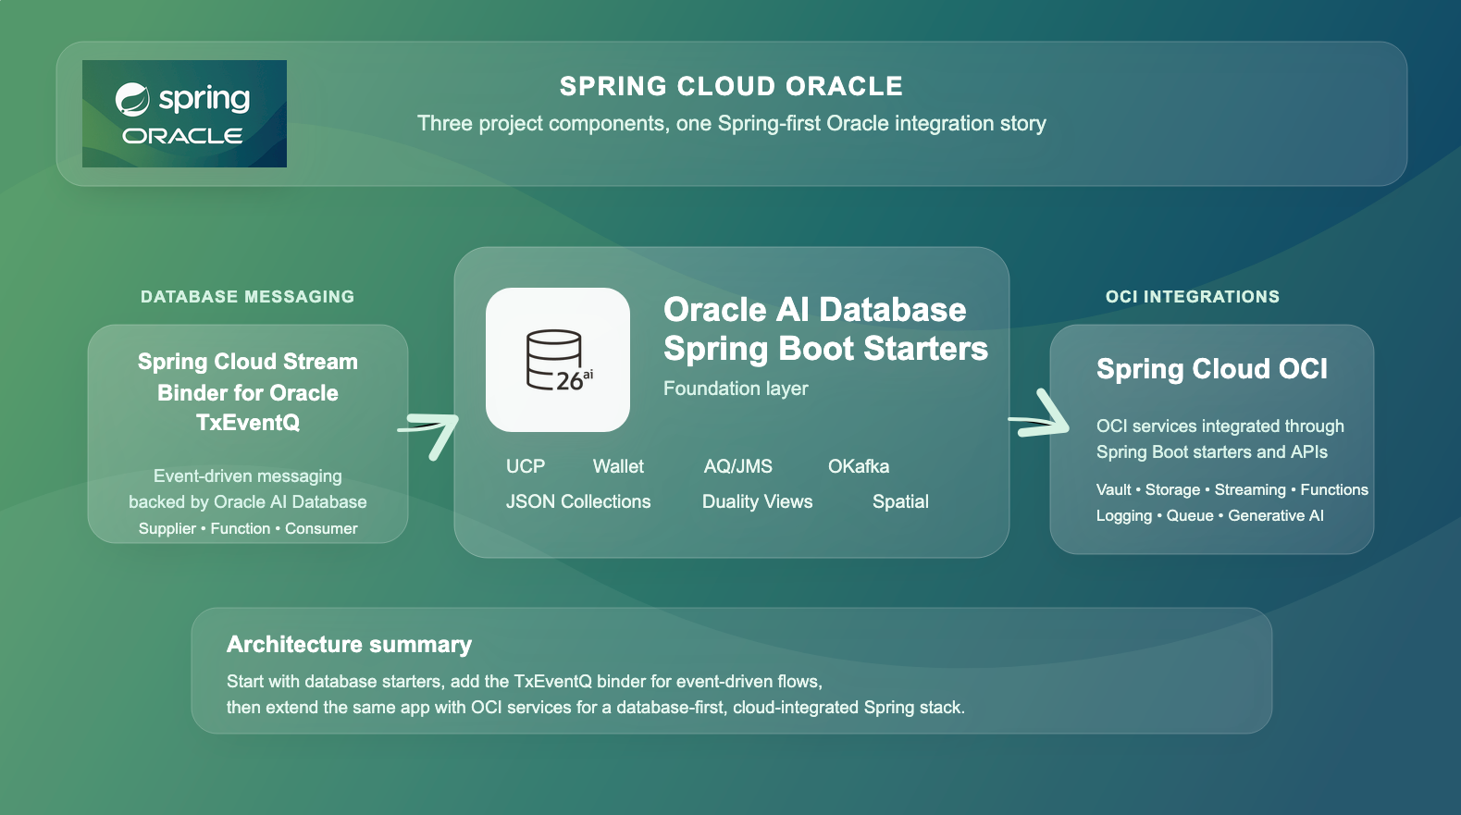Click the Architecture summary heading
This screenshot has width=1461, height=815.
(x=349, y=644)
